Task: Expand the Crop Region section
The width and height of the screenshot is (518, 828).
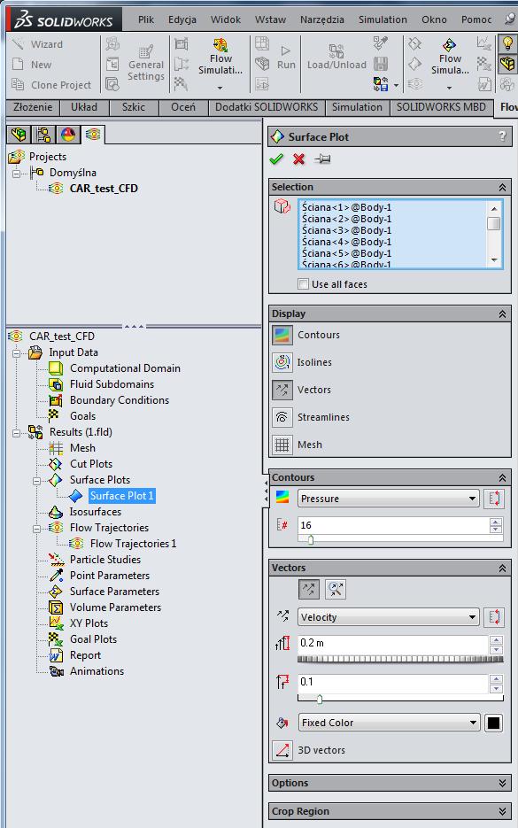Action: (502, 811)
